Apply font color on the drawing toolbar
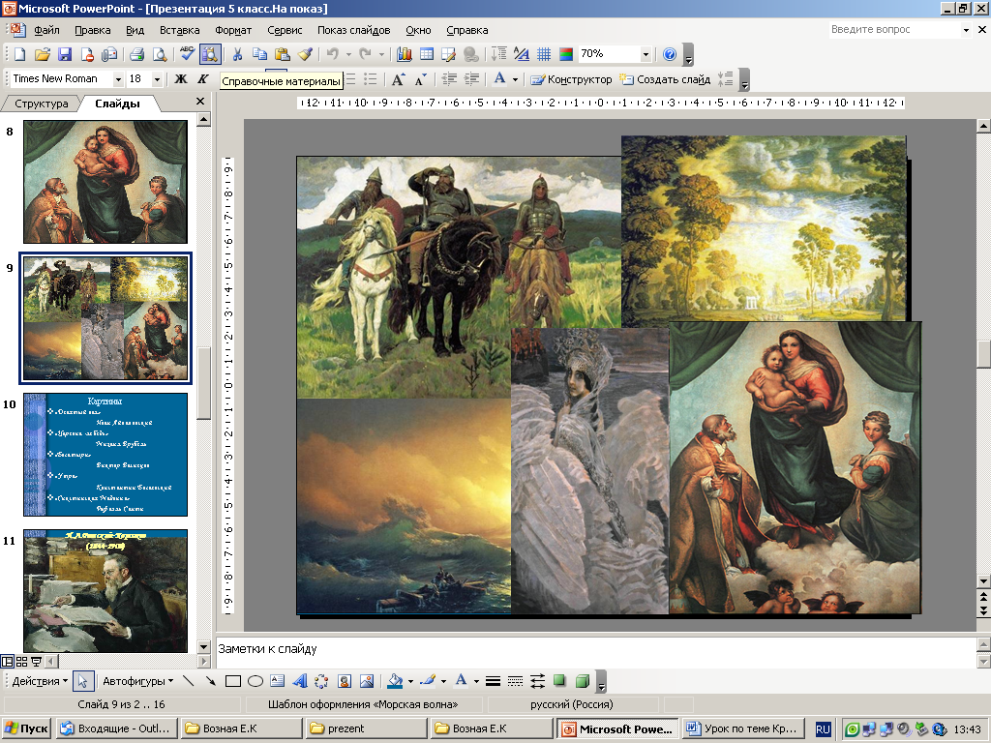 (x=462, y=681)
